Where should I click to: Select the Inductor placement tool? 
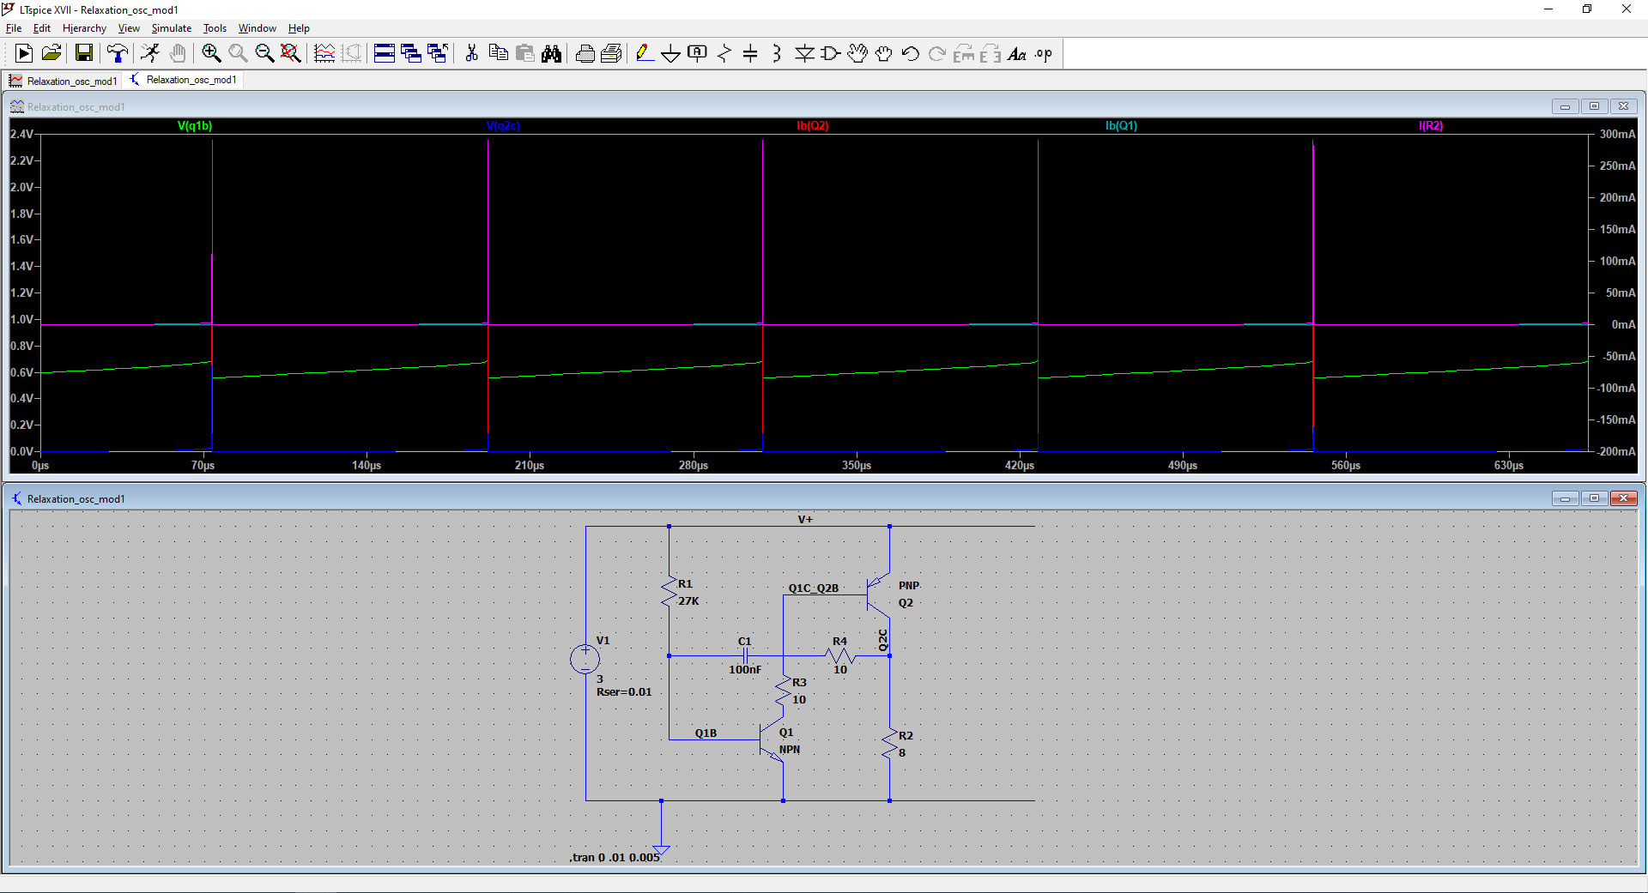[x=777, y=53]
